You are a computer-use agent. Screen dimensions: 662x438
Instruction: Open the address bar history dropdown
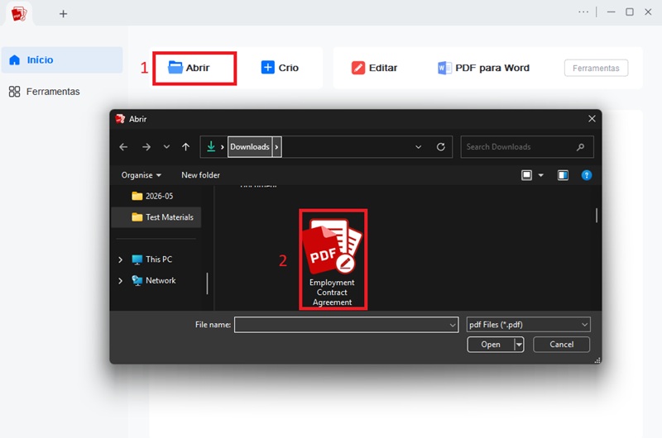click(419, 147)
